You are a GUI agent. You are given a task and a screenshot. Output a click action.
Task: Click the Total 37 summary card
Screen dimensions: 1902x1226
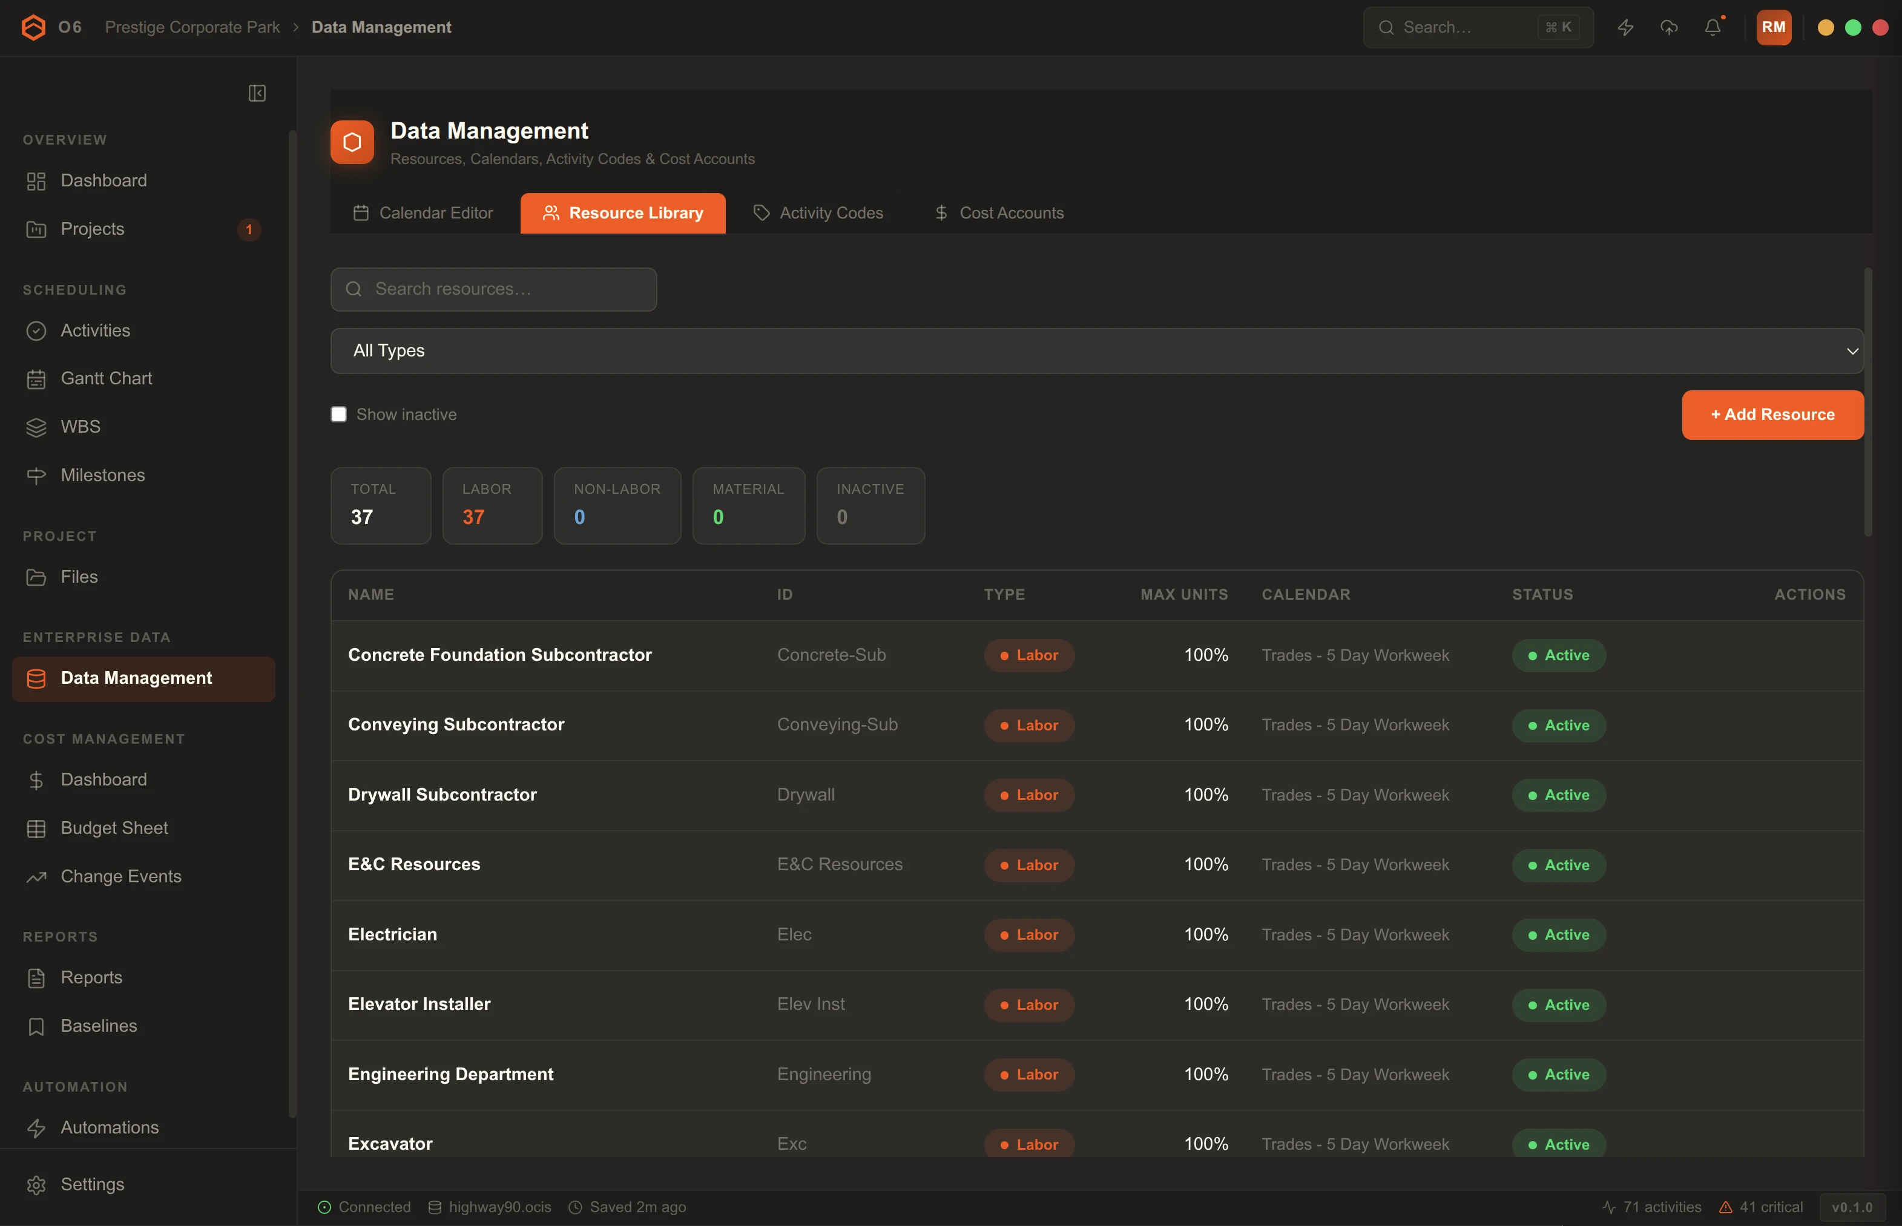(381, 505)
